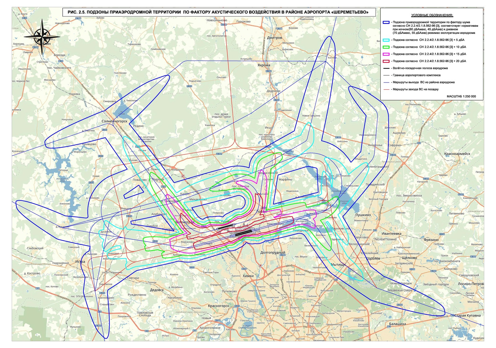This screenshot has width=496, height=348.
Task: Select the cyan +5 дБА legend swatch
Action: [x=386, y=40]
